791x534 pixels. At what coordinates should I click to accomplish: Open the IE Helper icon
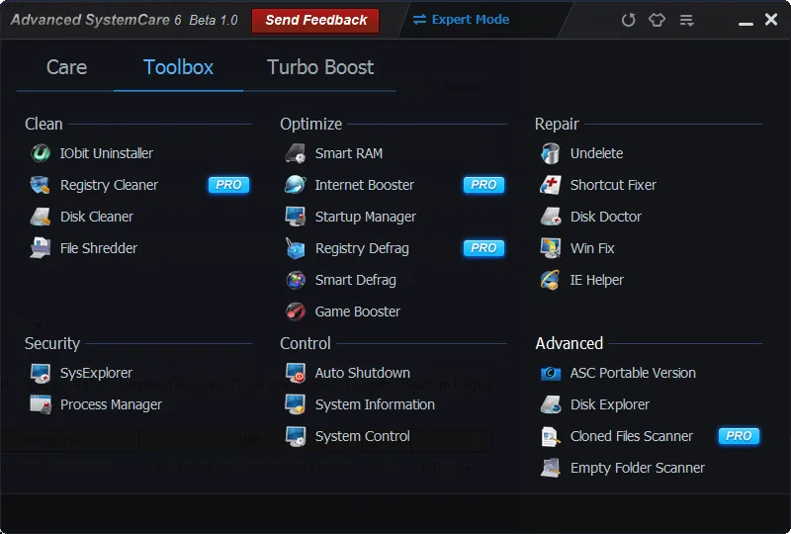[x=551, y=280]
